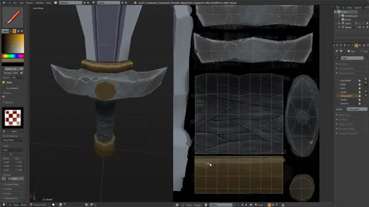Add a new screen layout
This screenshot has width=369, height=207.
[85, 3]
